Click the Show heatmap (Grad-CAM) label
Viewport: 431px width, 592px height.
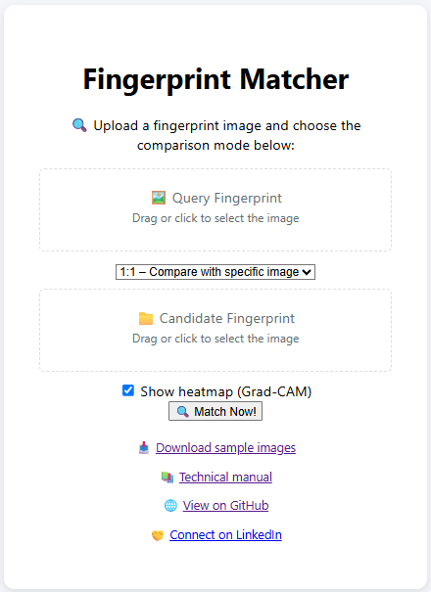click(x=225, y=391)
